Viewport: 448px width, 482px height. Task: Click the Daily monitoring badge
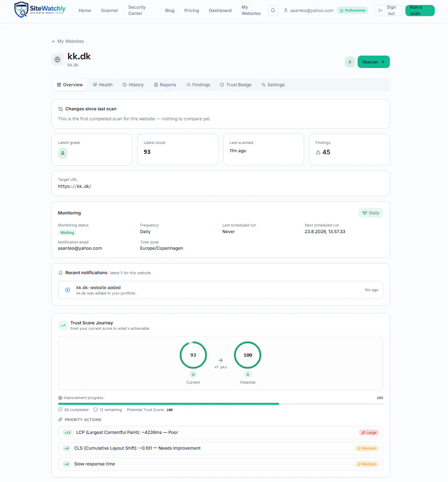(x=371, y=213)
